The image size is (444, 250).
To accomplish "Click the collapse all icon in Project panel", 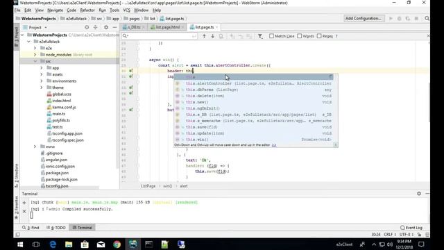I will click(96, 27).
